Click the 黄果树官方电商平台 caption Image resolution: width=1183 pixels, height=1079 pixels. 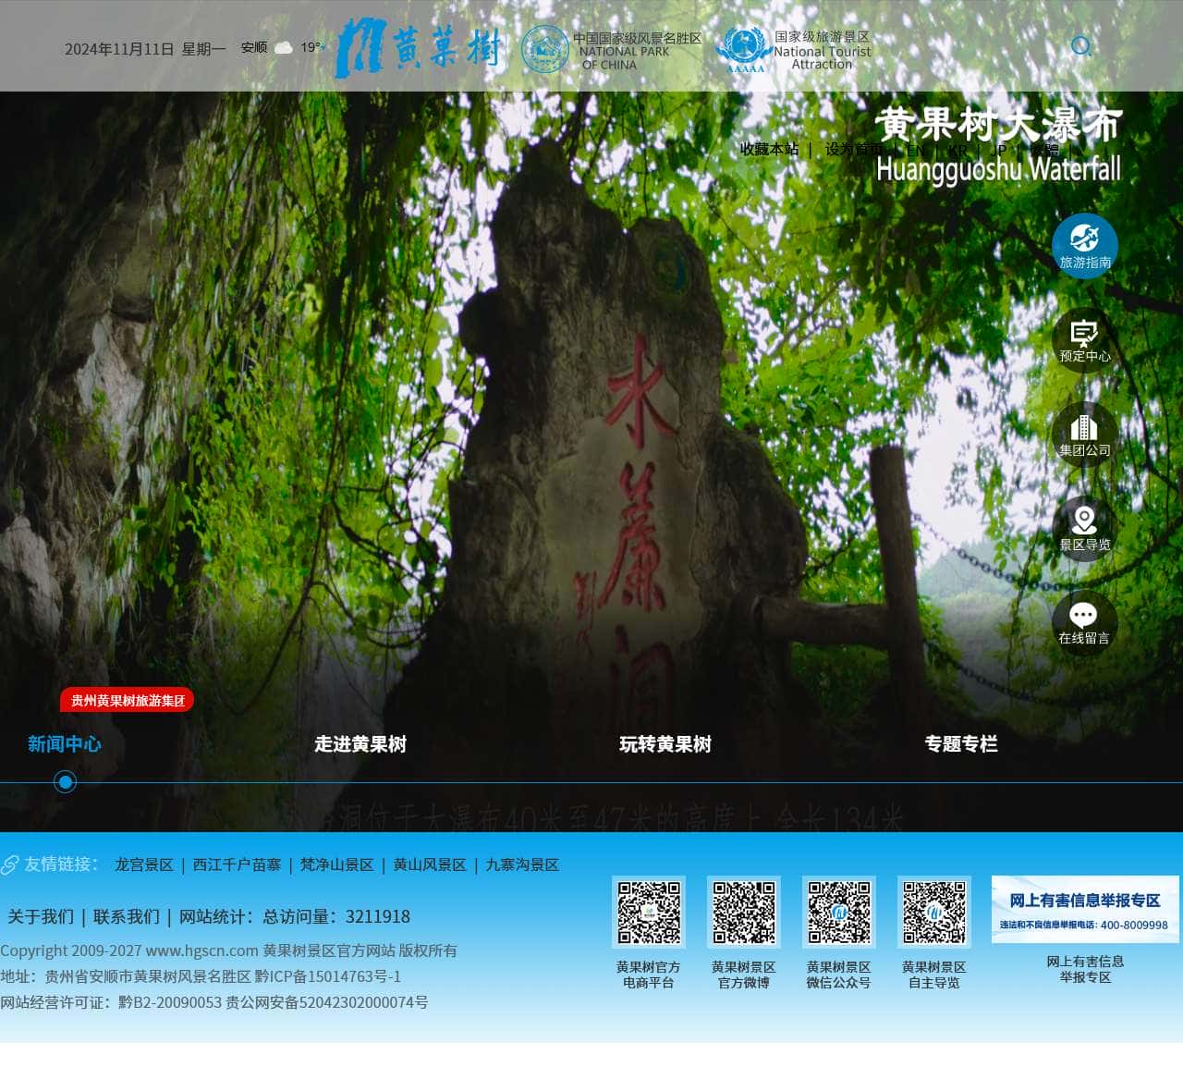[x=649, y=975]
